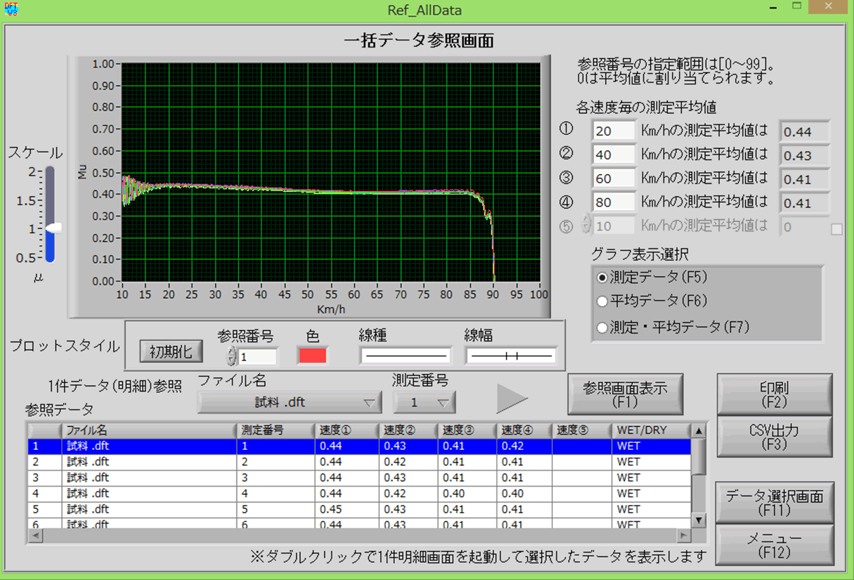Click the スケール vertical slider handle
854x580 pixels.
[x=53, y=228]
